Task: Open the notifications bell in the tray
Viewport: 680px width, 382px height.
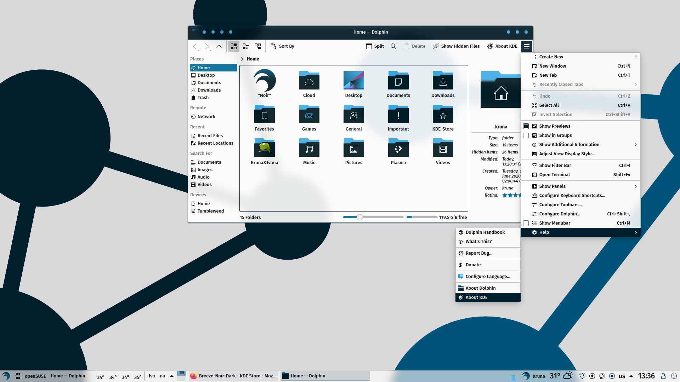Action: (x=582, y=376)
